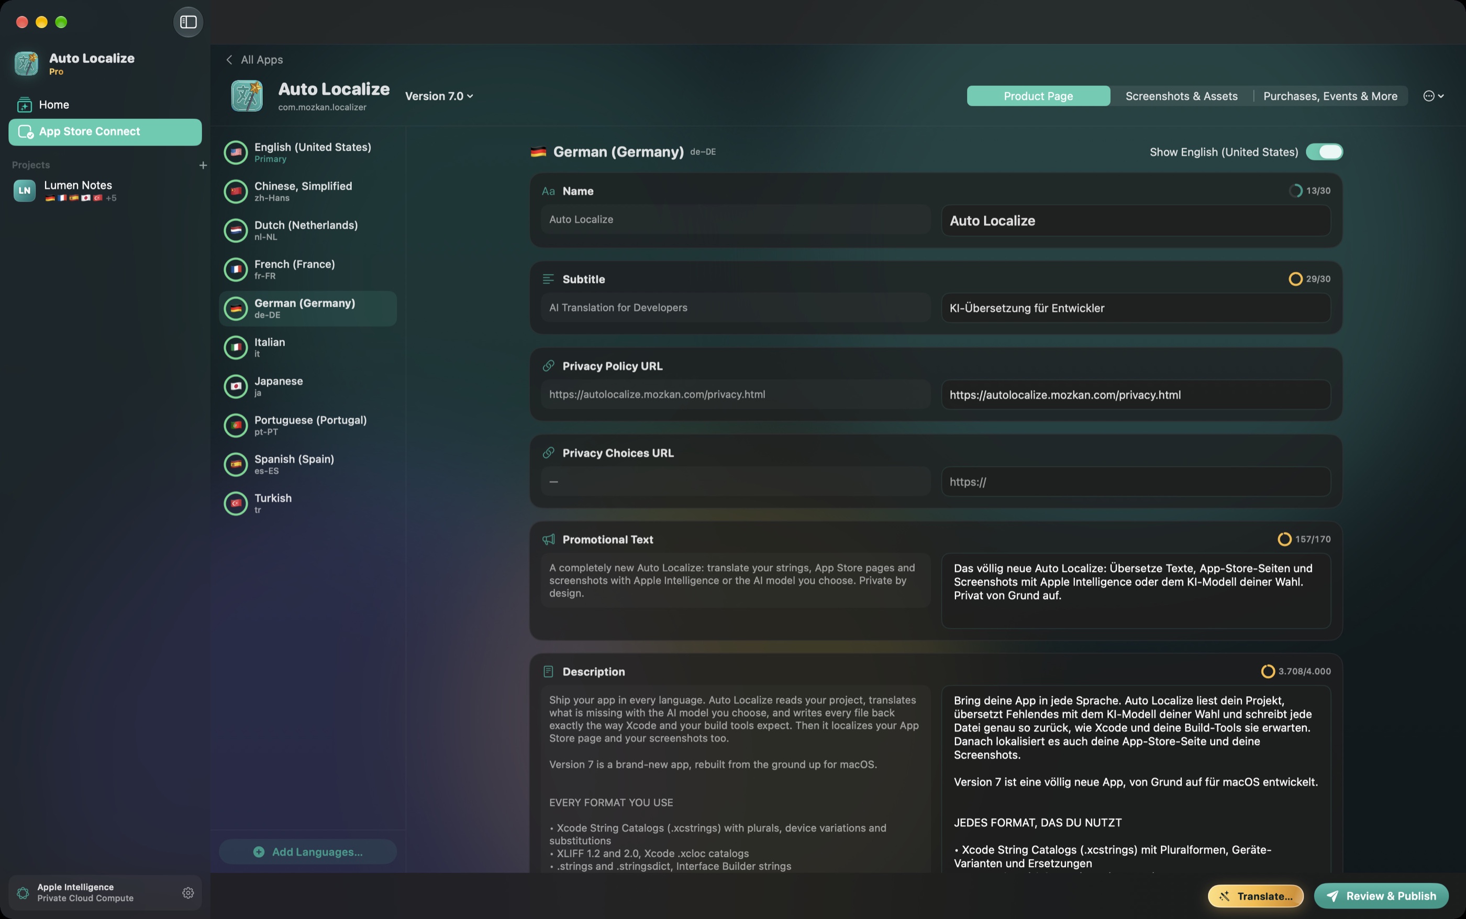Viewport: 1466px width, 919px height.
Task: Click the Apple Intelligence provider icon
Action: tap(23, 892)
